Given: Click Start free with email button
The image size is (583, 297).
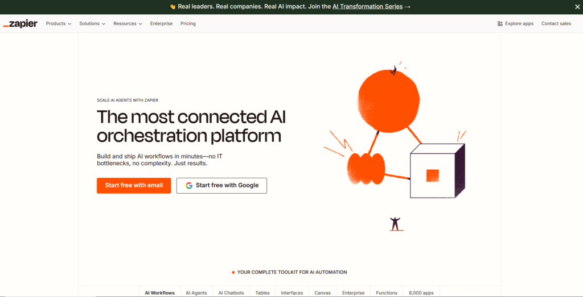Looking at the screenshot, I should tap(134, 186).
